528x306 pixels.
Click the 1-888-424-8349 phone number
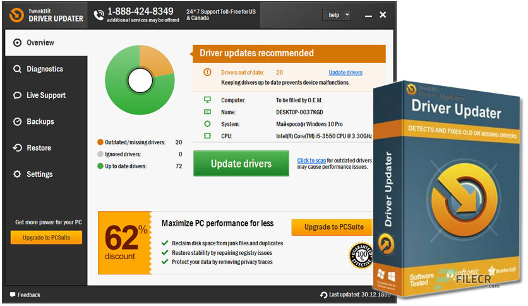140,11
